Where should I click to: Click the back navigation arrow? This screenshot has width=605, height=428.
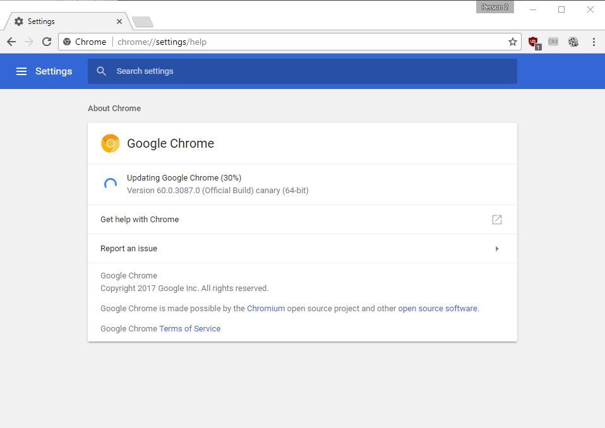pos(11,42)
